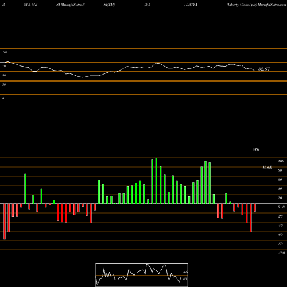
Task: Click the -40 label on the MR axis
Action: pos(280,226)
